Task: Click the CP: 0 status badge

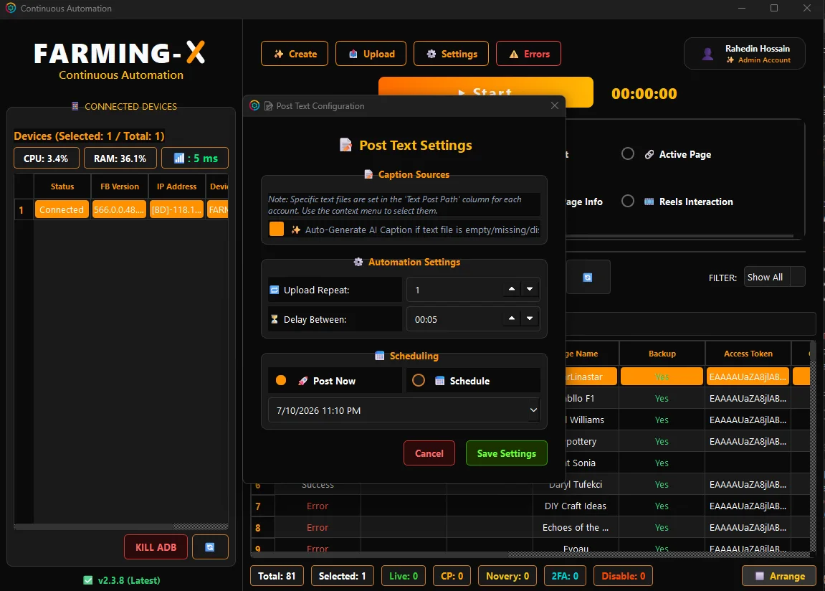Action: tap(452, 576)
